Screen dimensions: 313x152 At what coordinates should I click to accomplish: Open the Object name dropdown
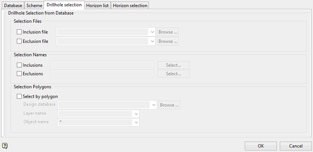[136, 122]
